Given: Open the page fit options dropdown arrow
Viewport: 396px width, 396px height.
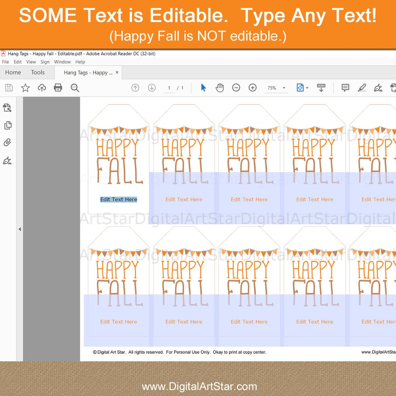Looking at the screenshot, I should tap(307, 88).
